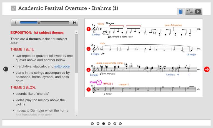Click the 'F major' key label
Screen dimensions: 213x128
(95, 54)
